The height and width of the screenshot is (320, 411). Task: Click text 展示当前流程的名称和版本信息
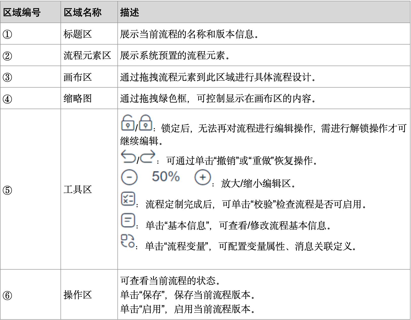pyautogui.click(x=190, y=34)
